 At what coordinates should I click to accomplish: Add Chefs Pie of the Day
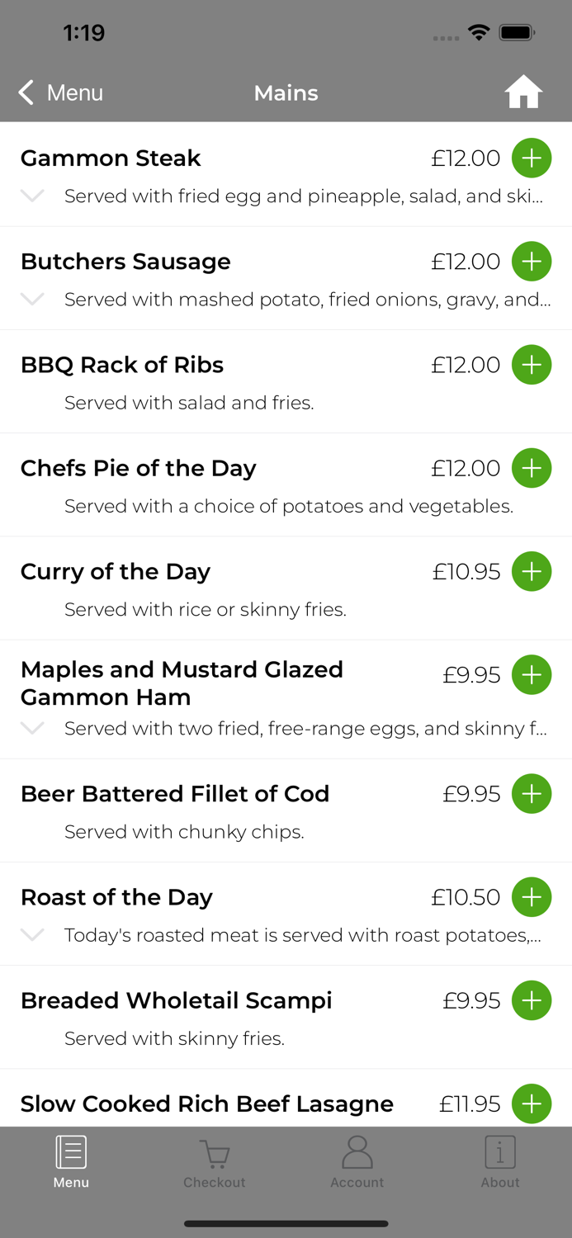tap(532, 467)
